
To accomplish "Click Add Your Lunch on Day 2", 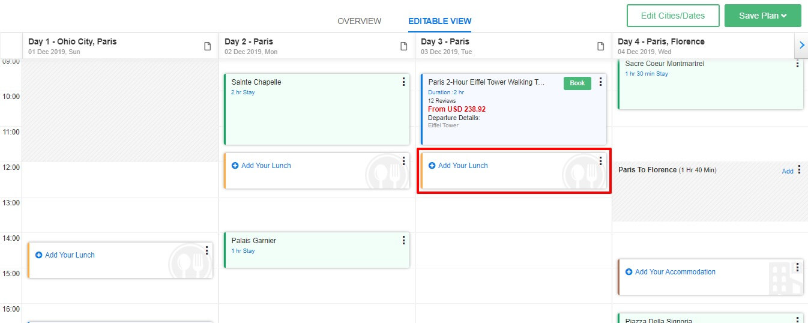I will point(266,166).
